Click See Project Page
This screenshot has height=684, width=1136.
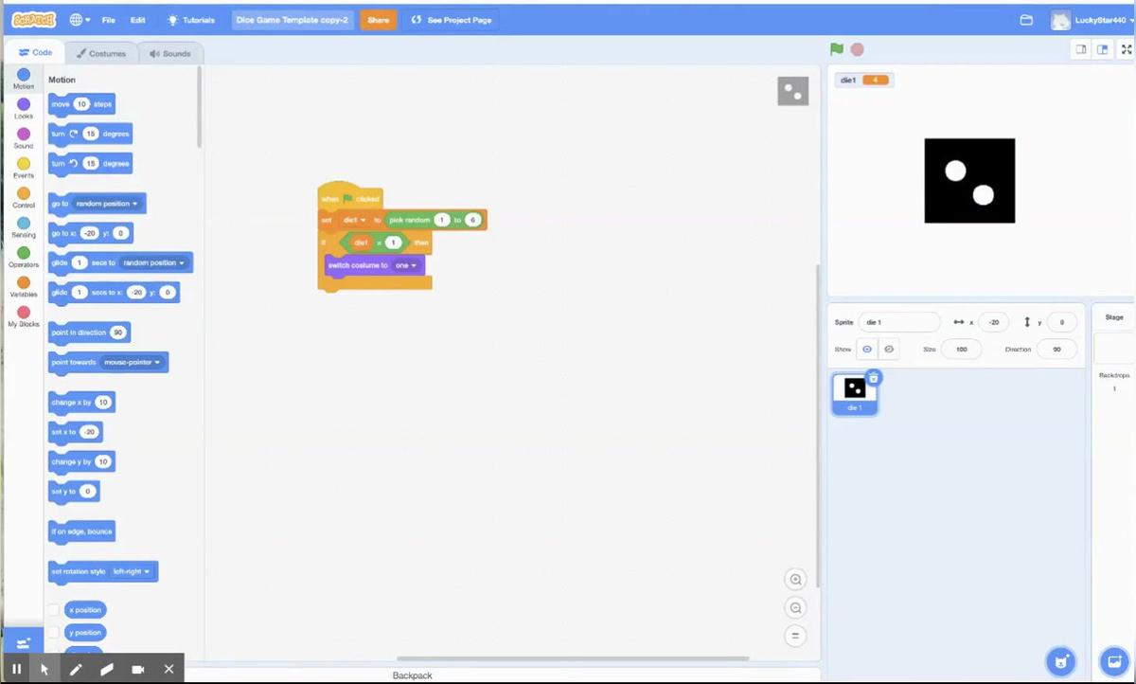[x=452, y=20]
